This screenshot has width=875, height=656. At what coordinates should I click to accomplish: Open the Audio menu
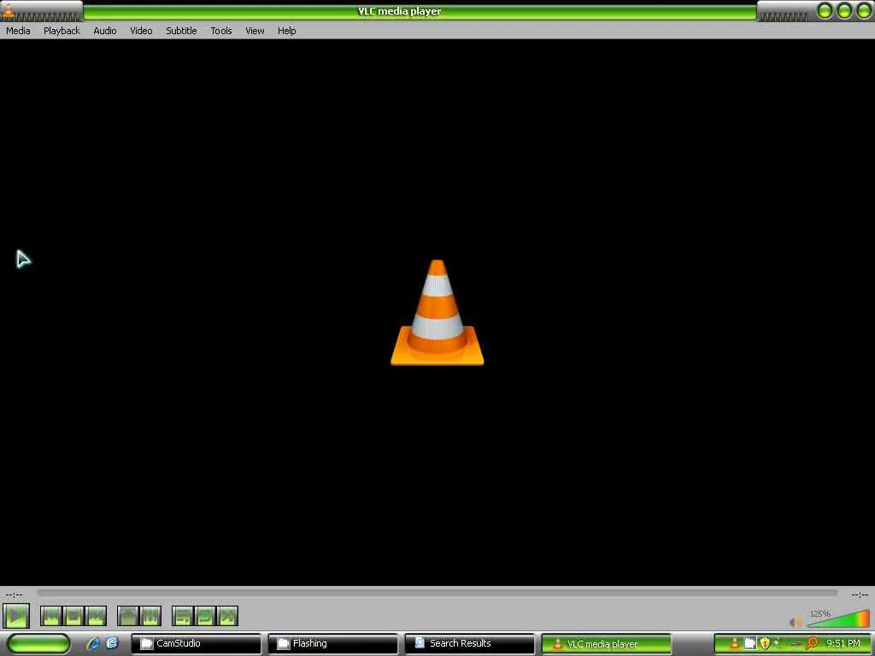(105, 31)
